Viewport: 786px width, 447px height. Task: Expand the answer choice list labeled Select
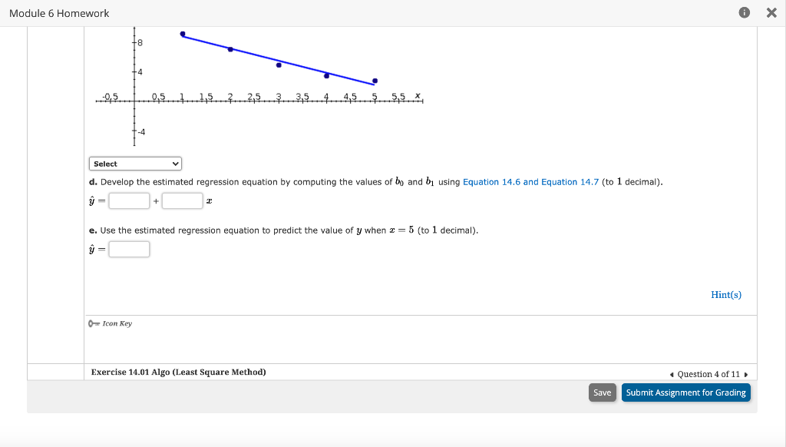coord(135,163)
